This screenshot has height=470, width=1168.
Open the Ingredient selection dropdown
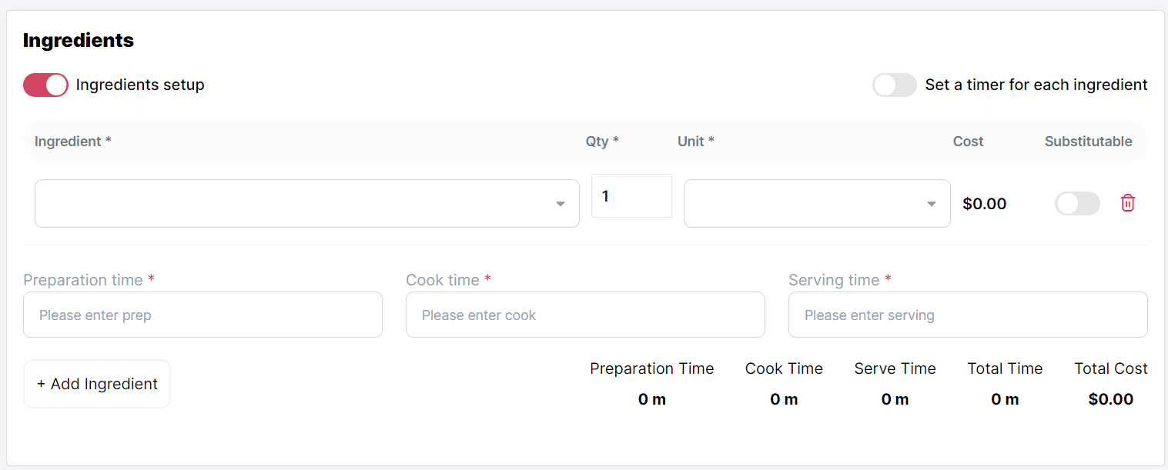306,204
